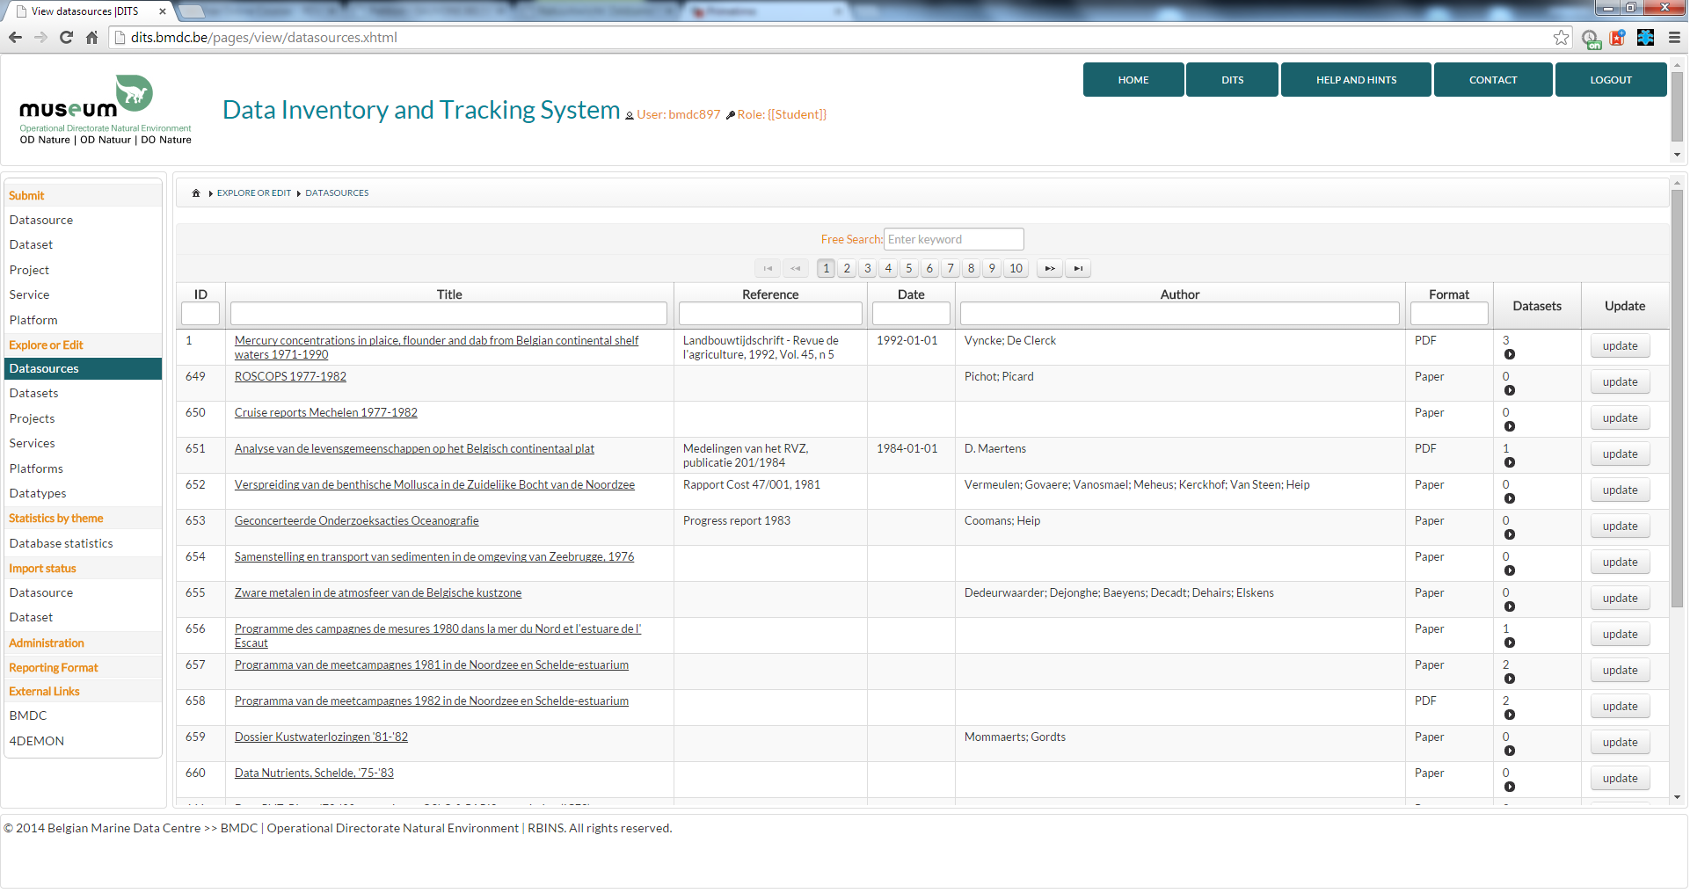Open the Cruise reports Mechelen 1977-1982 link
Screen dimensions: 1690x893
point(325,413)
